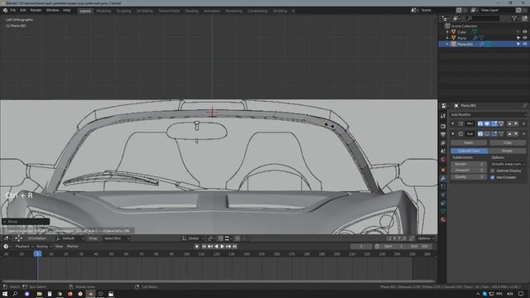This screenshot has height=298, width=530.
Task: Open the Add Modifier dropdown
Action: point(488,115)
